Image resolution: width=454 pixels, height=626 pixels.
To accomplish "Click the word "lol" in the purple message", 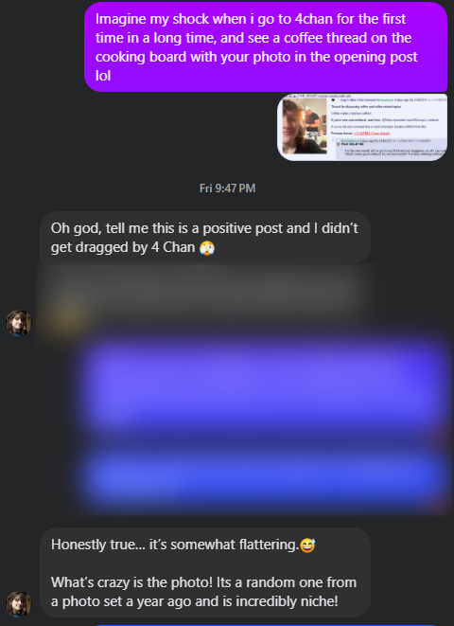I will click(x=103, y=76).
